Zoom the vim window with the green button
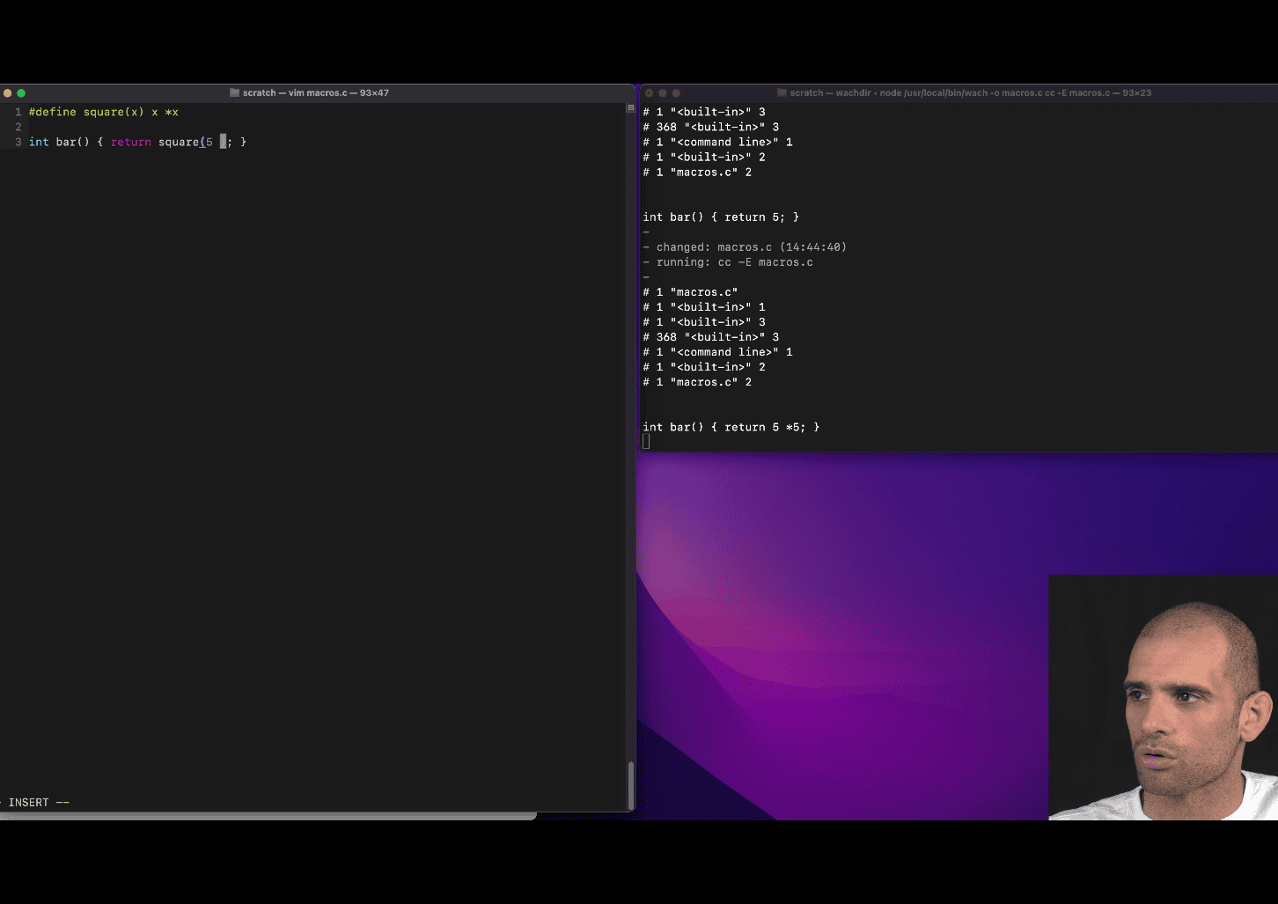Viewport: 1278px width, 904px height. (21, 92)
